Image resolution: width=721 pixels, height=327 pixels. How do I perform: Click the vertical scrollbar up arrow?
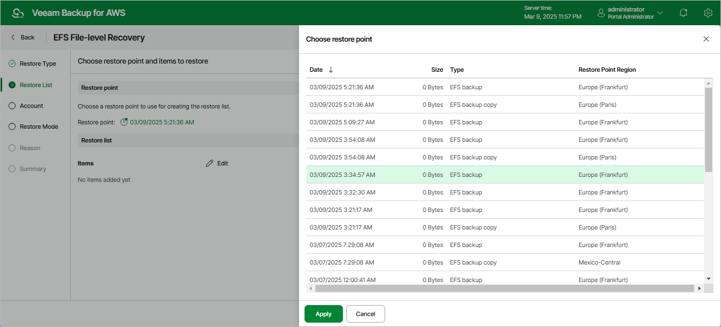coord(708,83)
